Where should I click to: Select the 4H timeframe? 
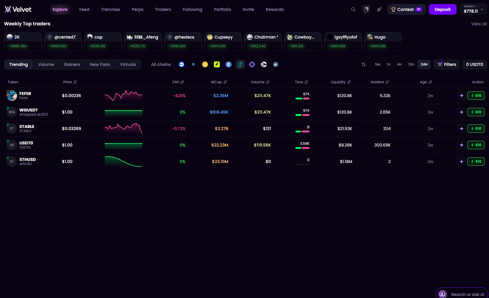pos(399,64)
